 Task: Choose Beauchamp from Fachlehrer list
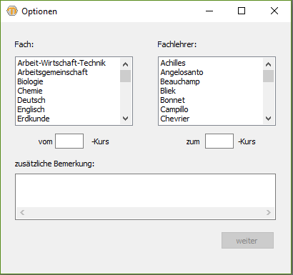pyautogui.click(x=180, y=81)
